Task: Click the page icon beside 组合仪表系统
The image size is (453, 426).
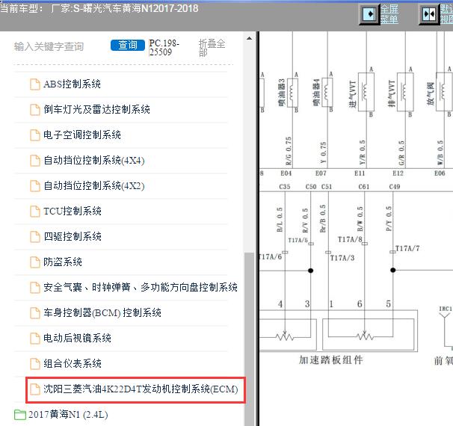Action: pos(35,364)
